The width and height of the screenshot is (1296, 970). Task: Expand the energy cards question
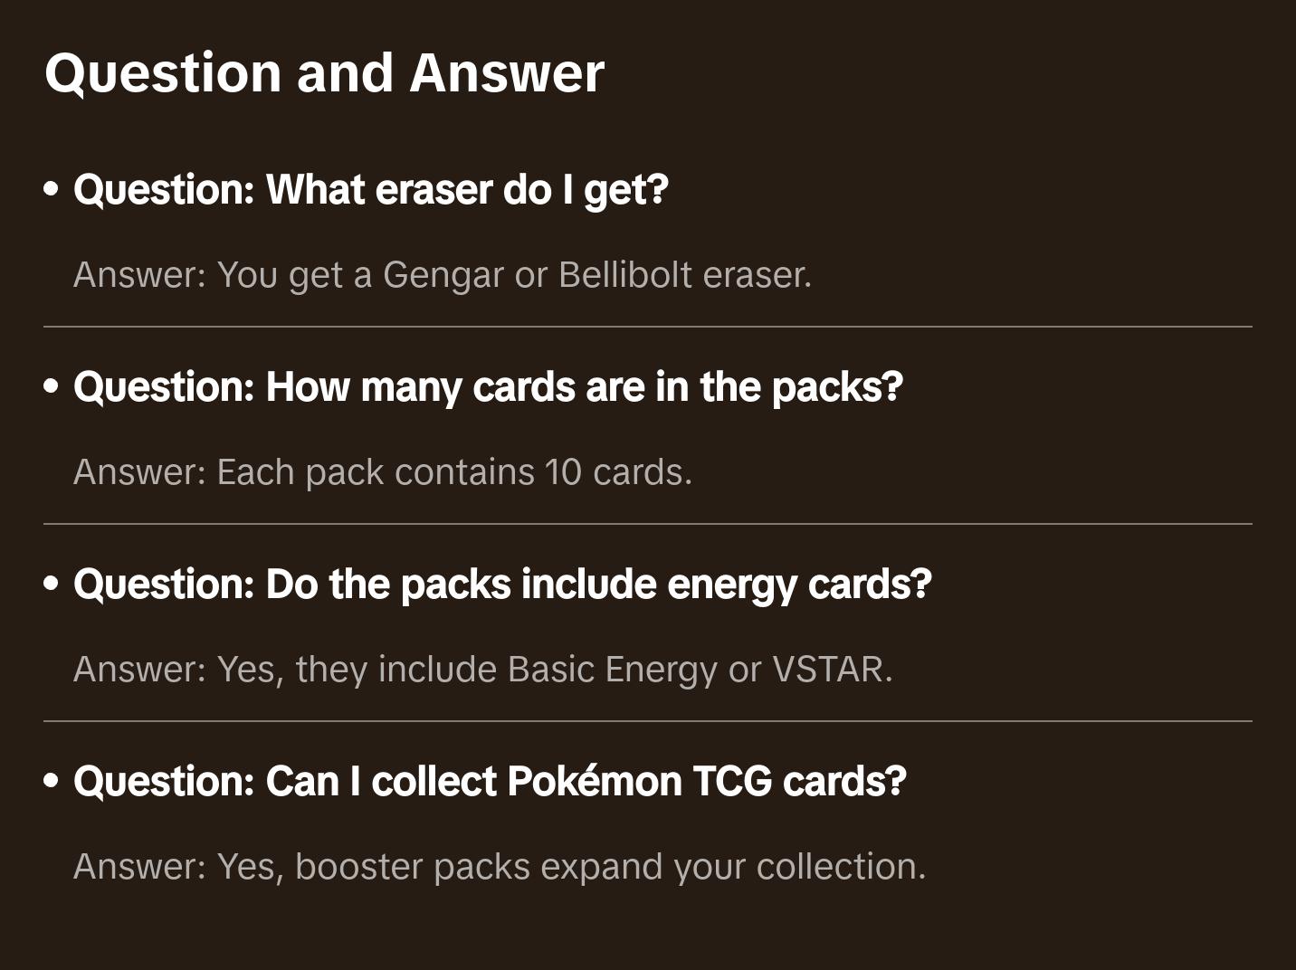point(502,585)
